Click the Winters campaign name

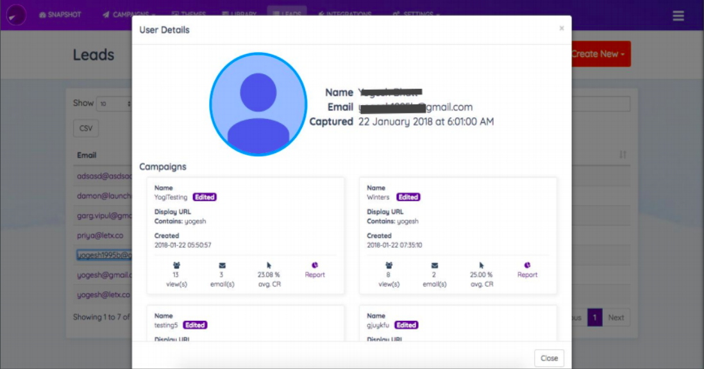point(378,197)
